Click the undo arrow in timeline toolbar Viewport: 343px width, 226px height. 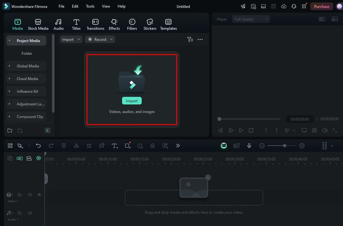(38, 146)
